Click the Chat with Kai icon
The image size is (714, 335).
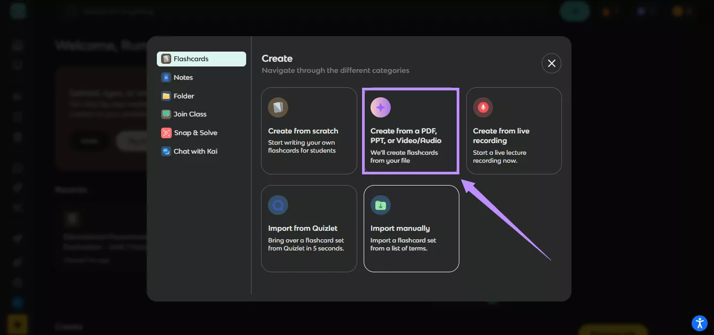(165, 151)
